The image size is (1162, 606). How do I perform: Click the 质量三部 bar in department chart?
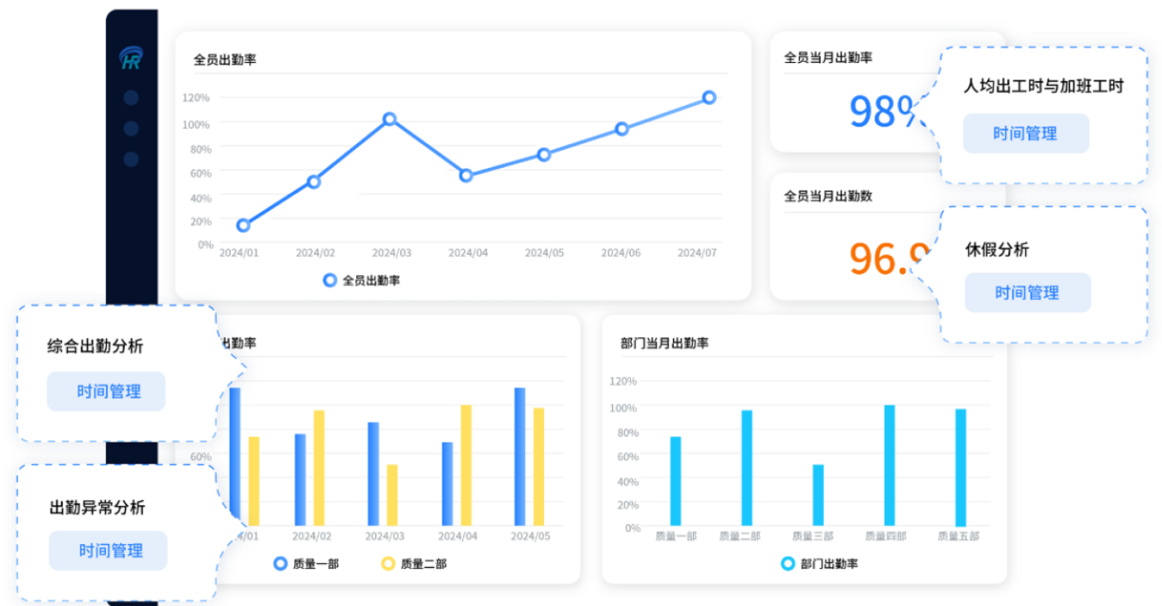tap(818, 495)
